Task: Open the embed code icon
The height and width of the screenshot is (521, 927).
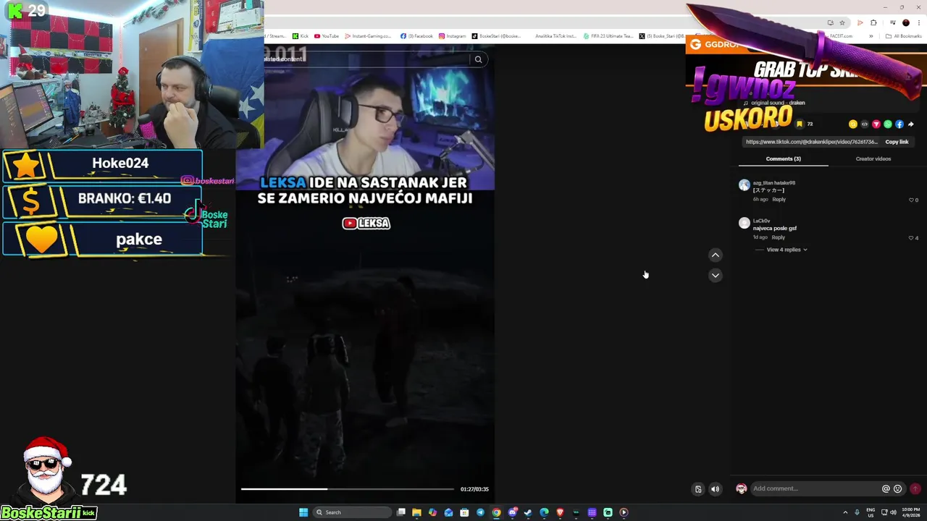Action: coord(864,124)
